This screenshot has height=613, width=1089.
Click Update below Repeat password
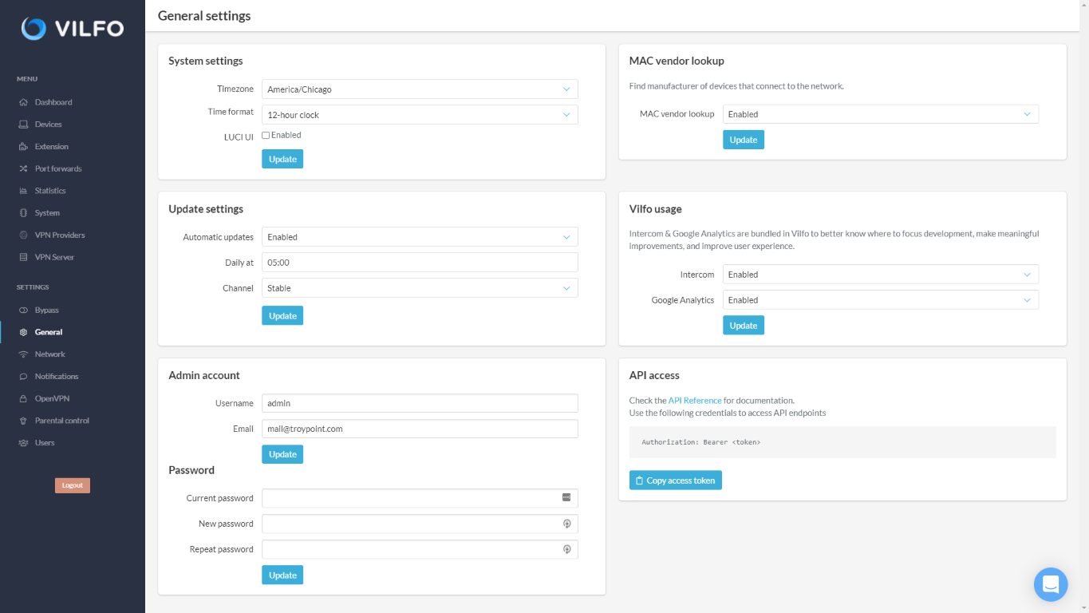(x=282, y=575)
